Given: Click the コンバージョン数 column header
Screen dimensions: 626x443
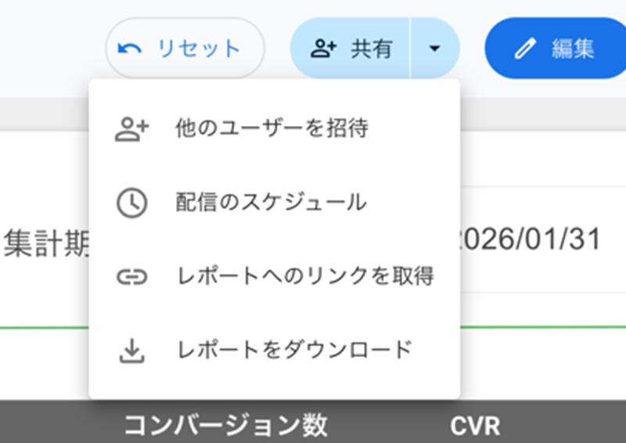Looking at the screenshot, I should click(225, 427).
